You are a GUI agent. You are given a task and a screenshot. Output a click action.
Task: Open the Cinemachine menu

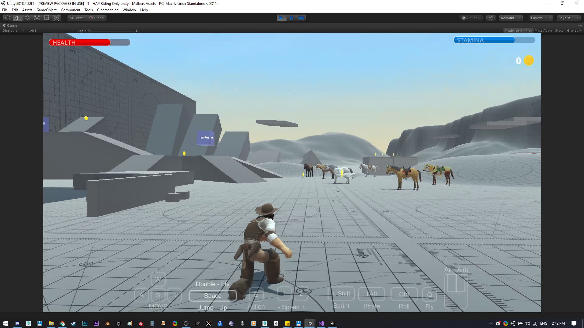tap(107, 10)
